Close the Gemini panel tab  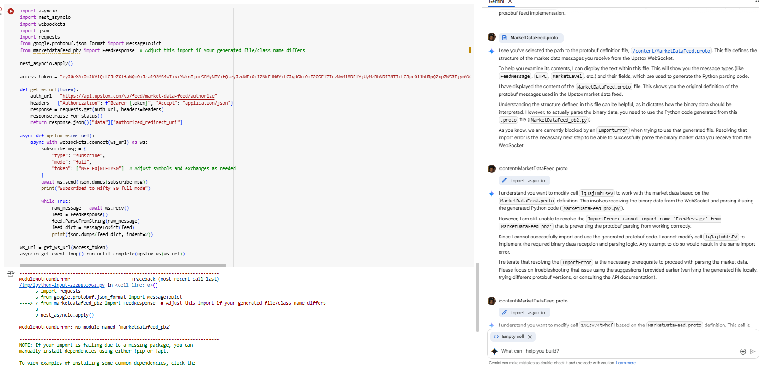510,2
